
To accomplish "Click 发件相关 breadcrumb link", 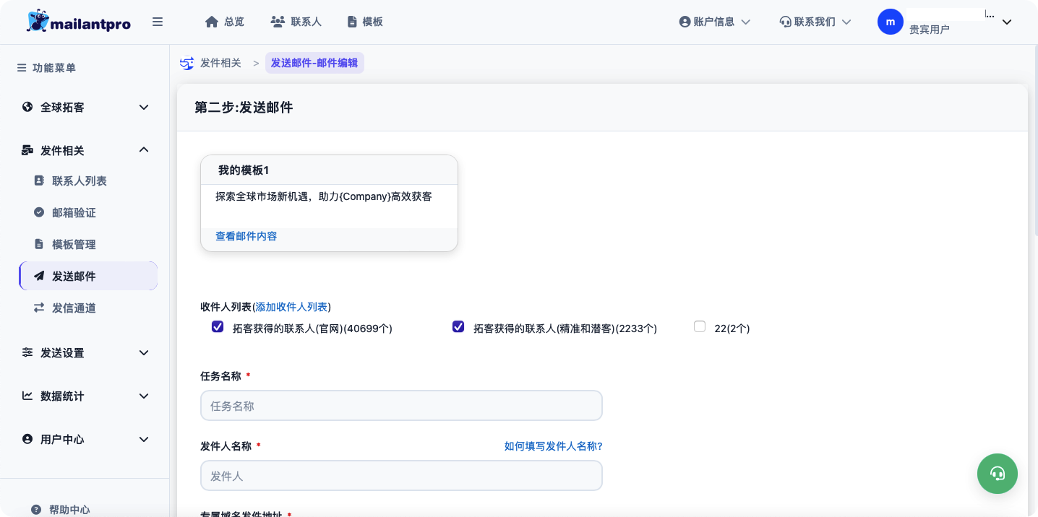I will point(220,63).
